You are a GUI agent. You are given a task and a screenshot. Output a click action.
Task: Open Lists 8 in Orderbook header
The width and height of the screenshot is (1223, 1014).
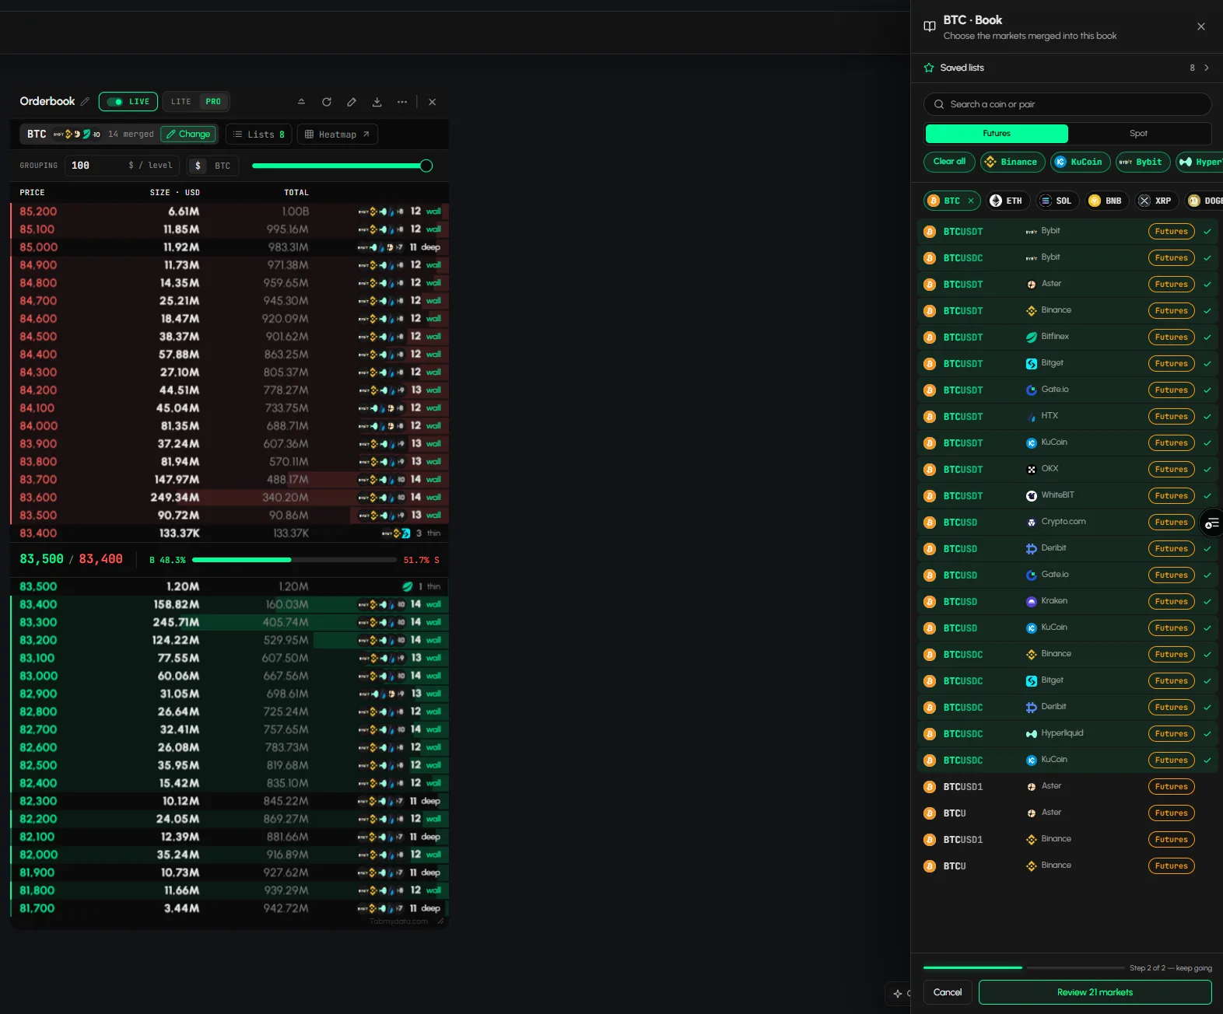click(259, 135)
